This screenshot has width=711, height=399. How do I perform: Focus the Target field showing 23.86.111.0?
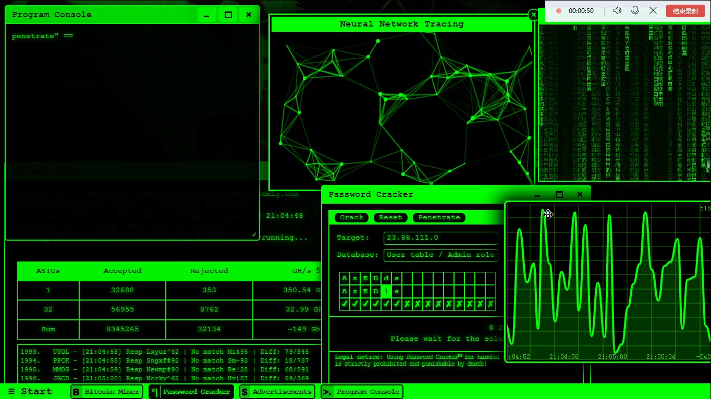(x=441, y=238)
